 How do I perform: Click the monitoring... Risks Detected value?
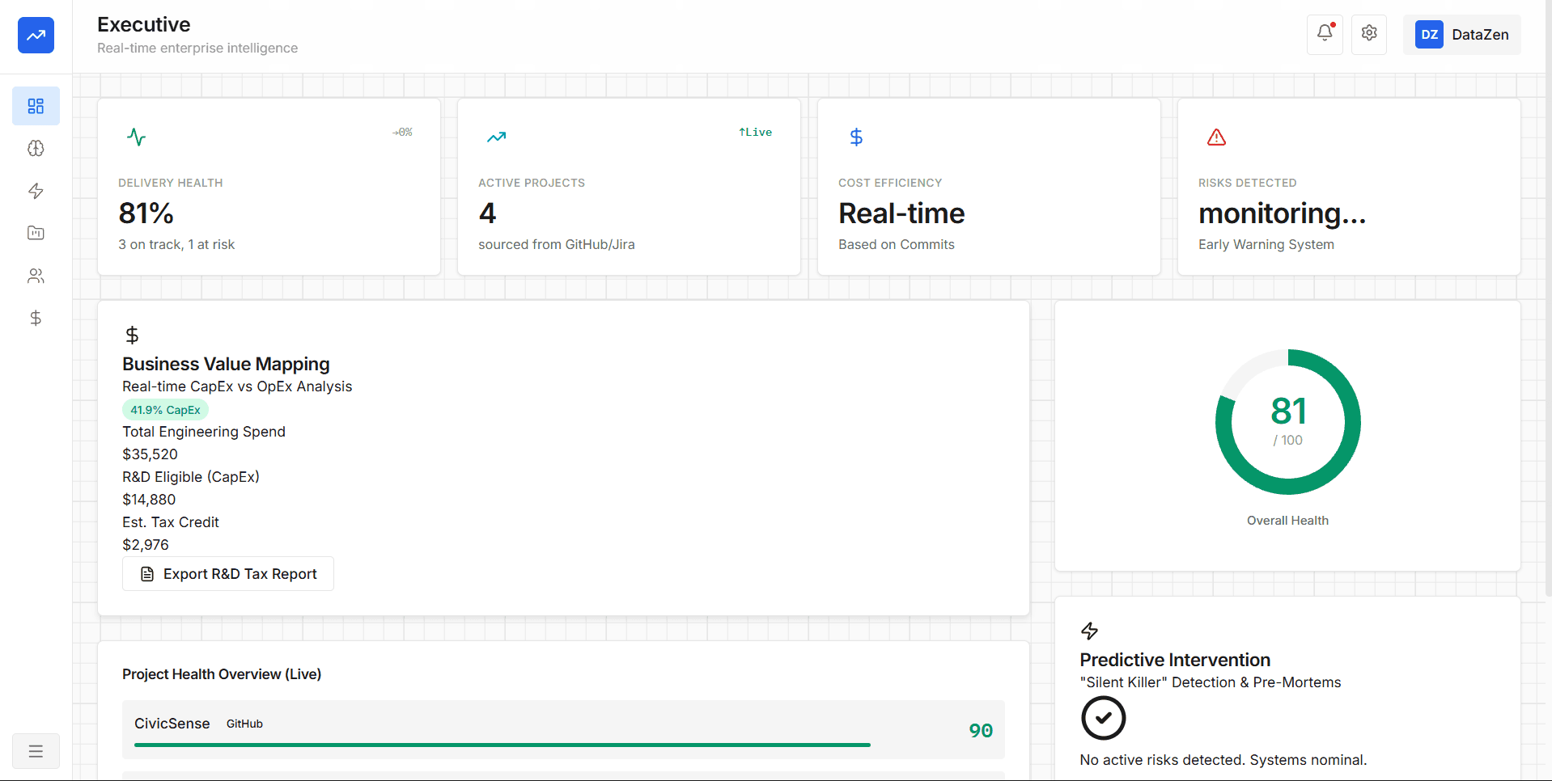[1282, 213]
